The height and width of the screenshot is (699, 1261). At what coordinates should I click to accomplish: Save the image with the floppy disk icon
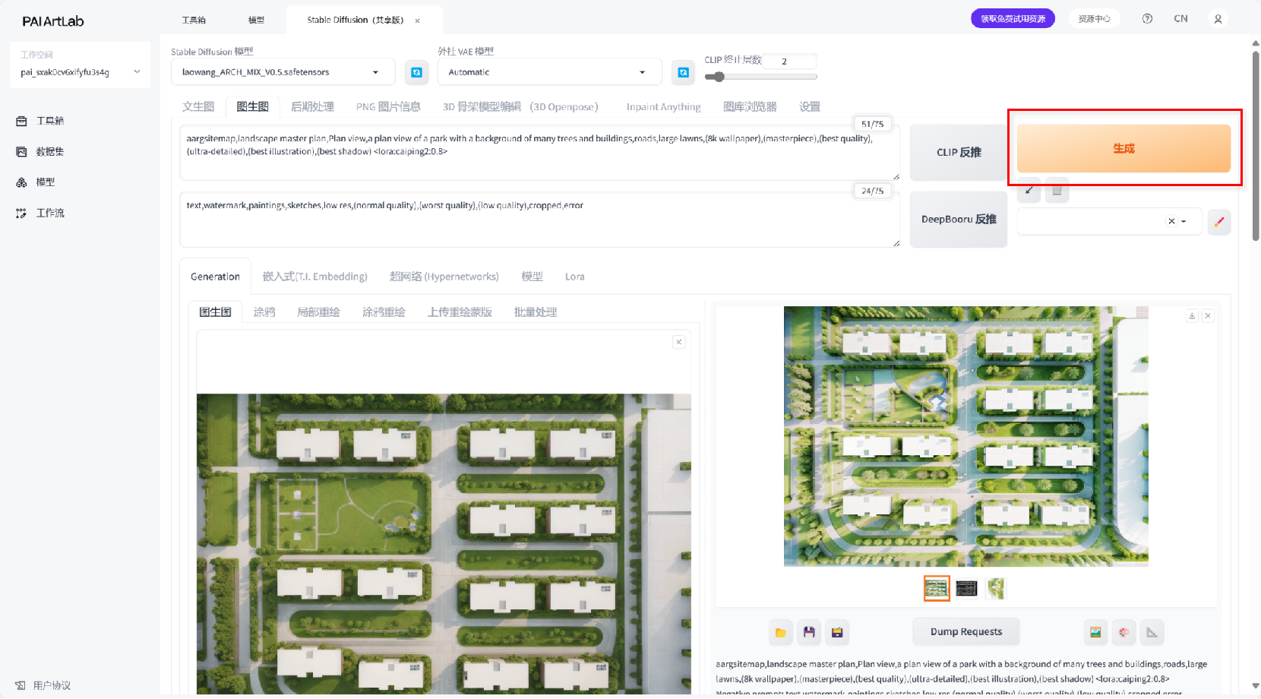point(809,632)
